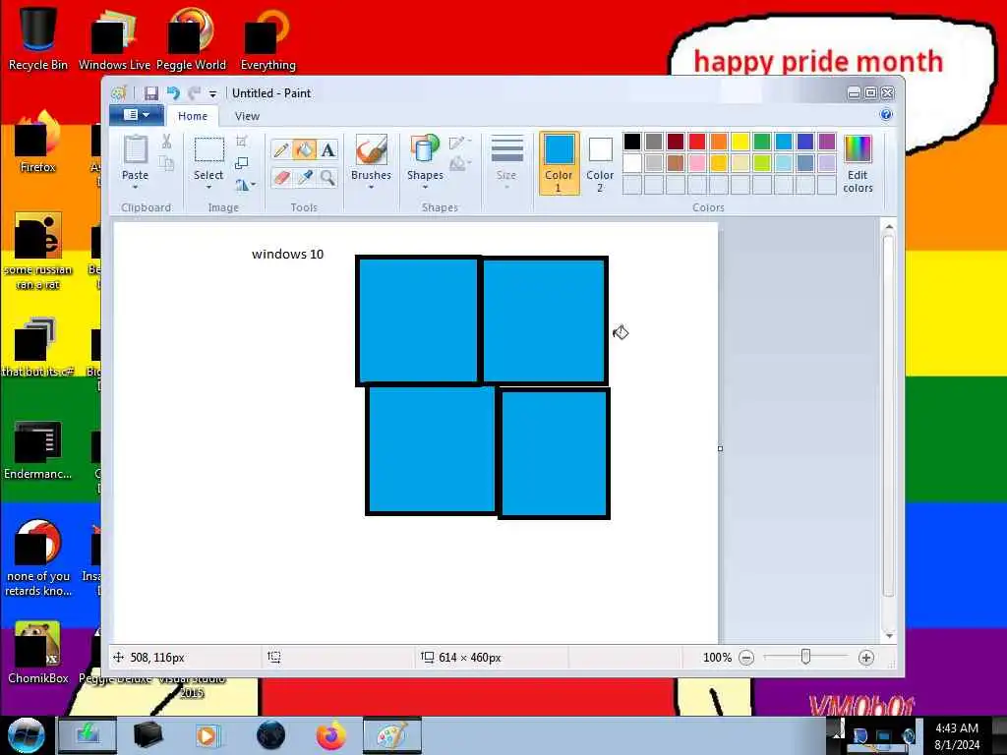Click the Windows Media Player taskbar icon

tap(207, 735)
